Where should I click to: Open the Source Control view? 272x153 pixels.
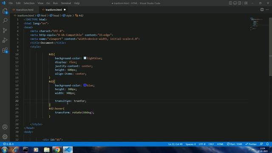pyautogui.click(x=5, y=31)
